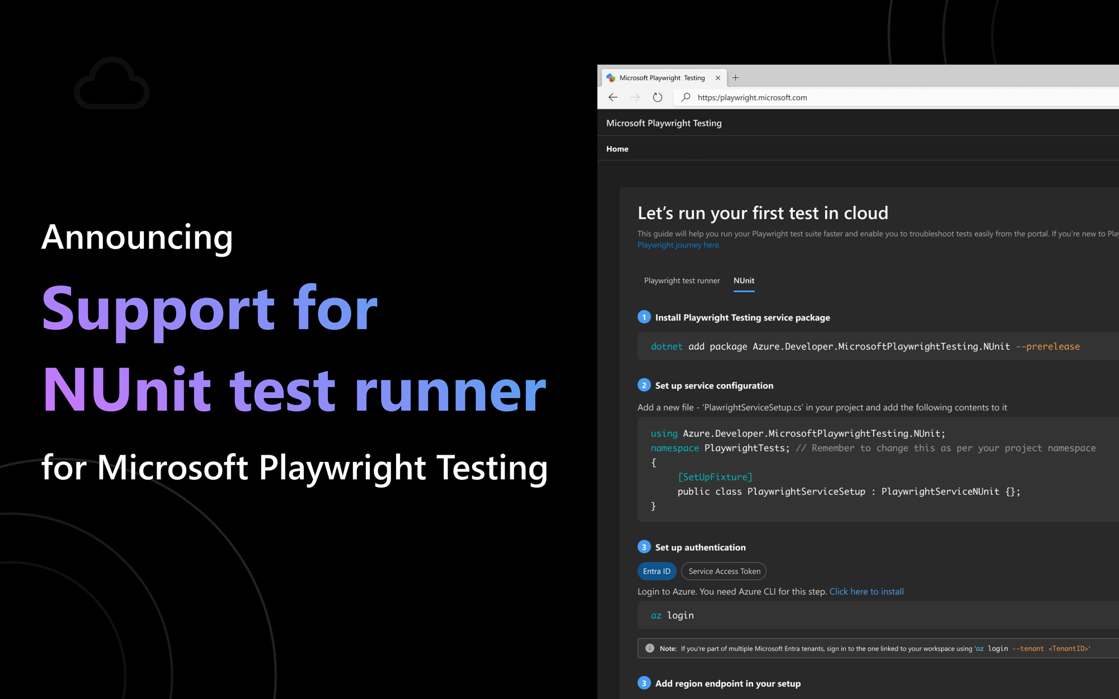This screenshot has height=699, width=1119.
Task: Reload the page with the refresh icon
Action: 657,97
